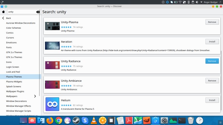Install the Aeration theme
This screenshot has height=125, width=223.
click(212, 42)
